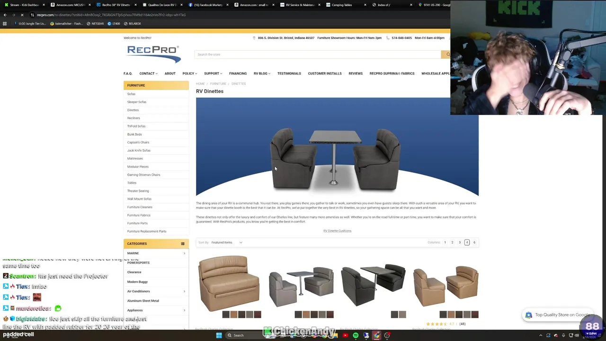Click the Top Quality Store on Google badge
The height and width of the screenshot is (341, 606).
[x=558, y=315]
